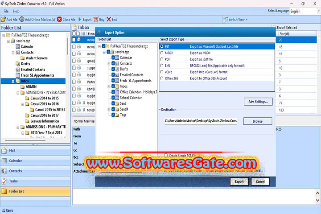
Task: Select the PDF export type radio button
Action: coord(162,59)
